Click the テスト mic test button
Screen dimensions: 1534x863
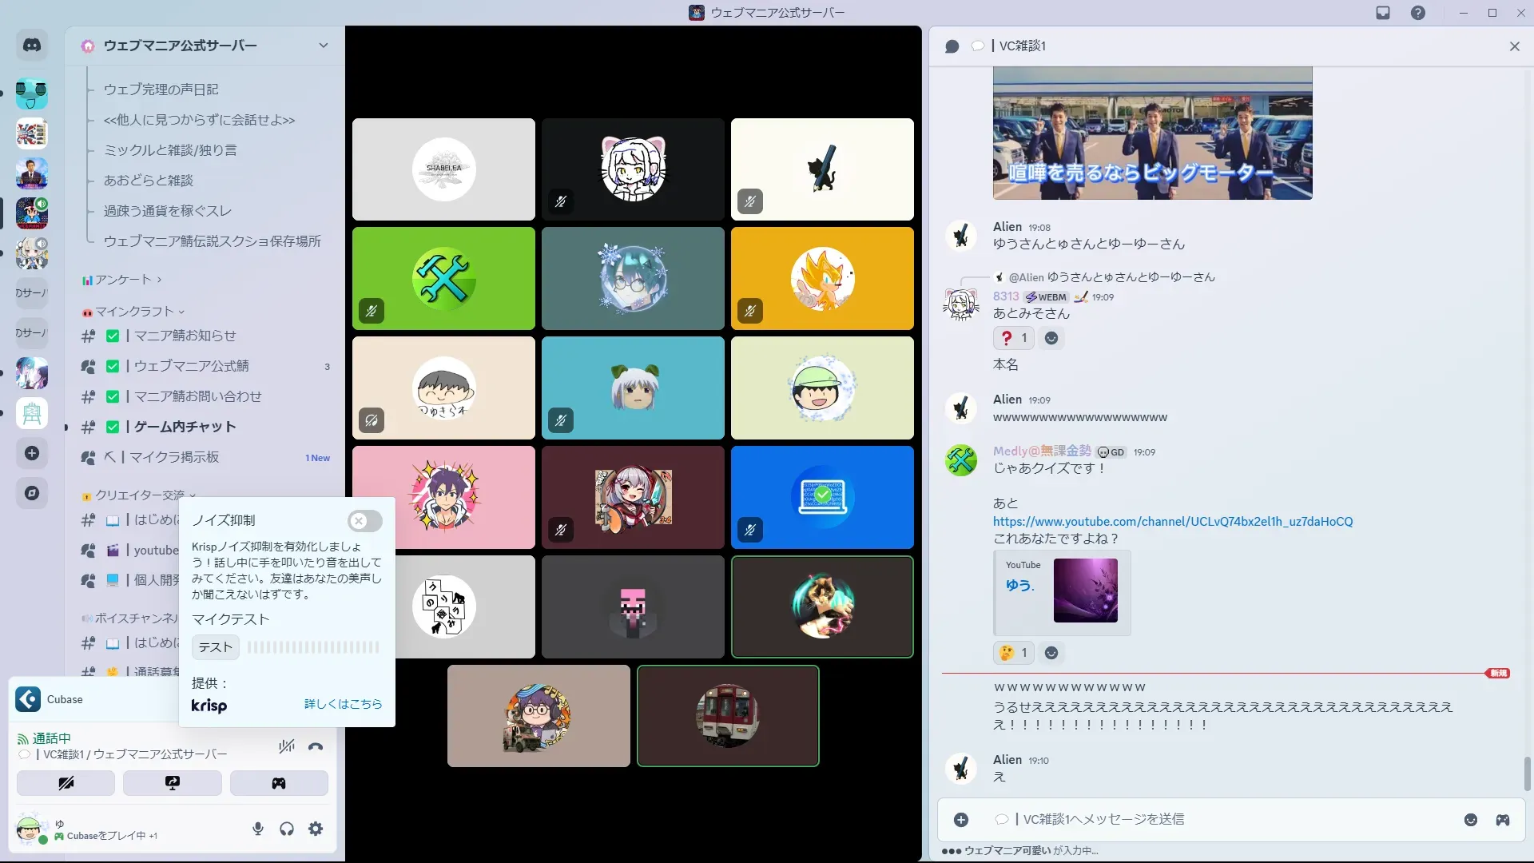(x=215, y=647)
